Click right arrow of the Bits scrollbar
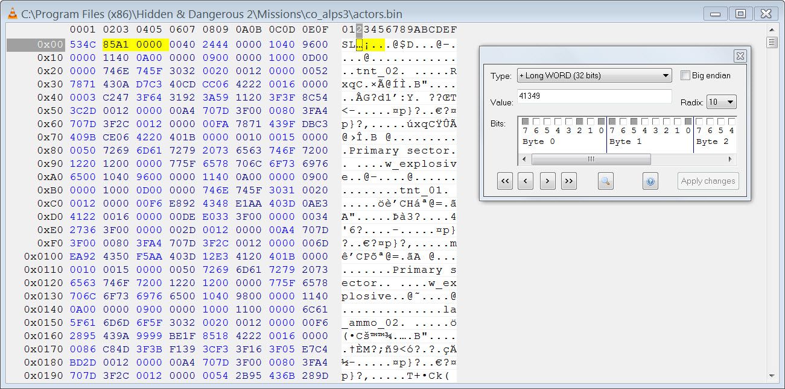785x389 pixels. [x=730, y=160]
